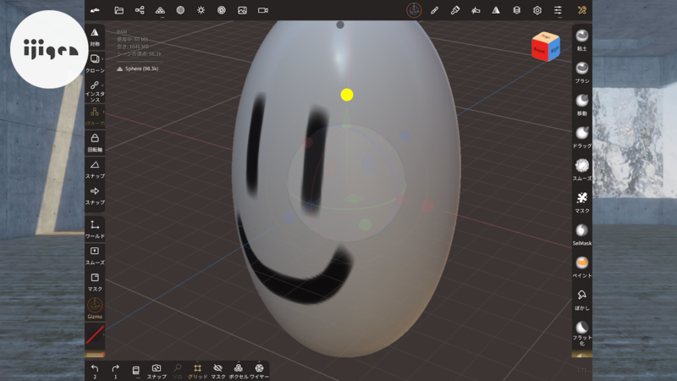Open the Gizmo tool settings in top bar
677x381 pixels.
pyautogui.click(x=414, y=10)
